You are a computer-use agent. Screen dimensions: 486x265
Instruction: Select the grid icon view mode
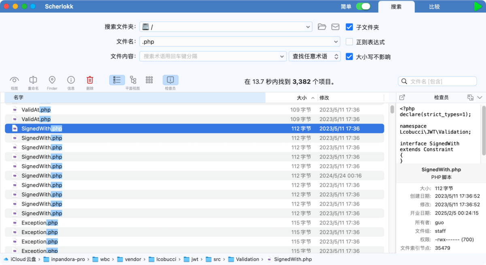pyautogui.click(x=149, y=80)
